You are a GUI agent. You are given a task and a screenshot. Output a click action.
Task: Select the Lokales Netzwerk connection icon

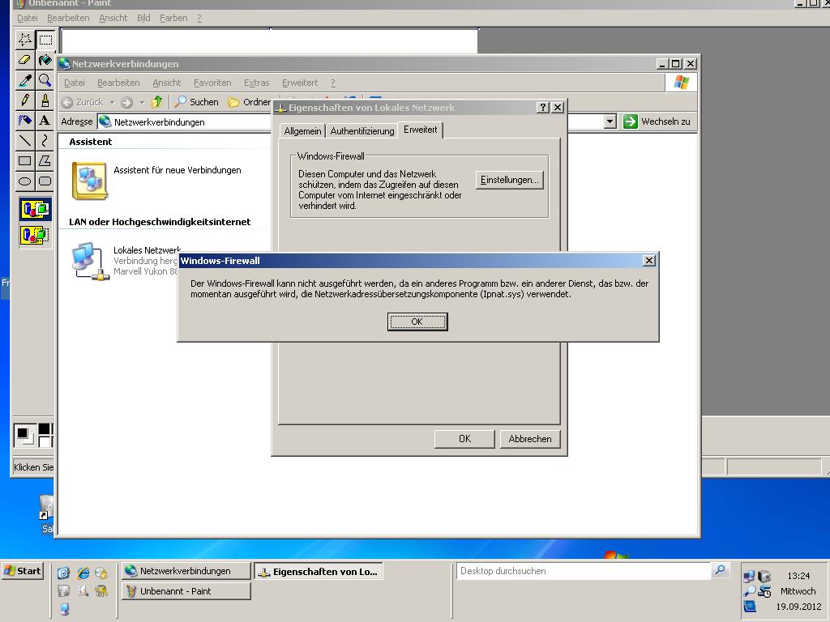[x=90, y=262]
